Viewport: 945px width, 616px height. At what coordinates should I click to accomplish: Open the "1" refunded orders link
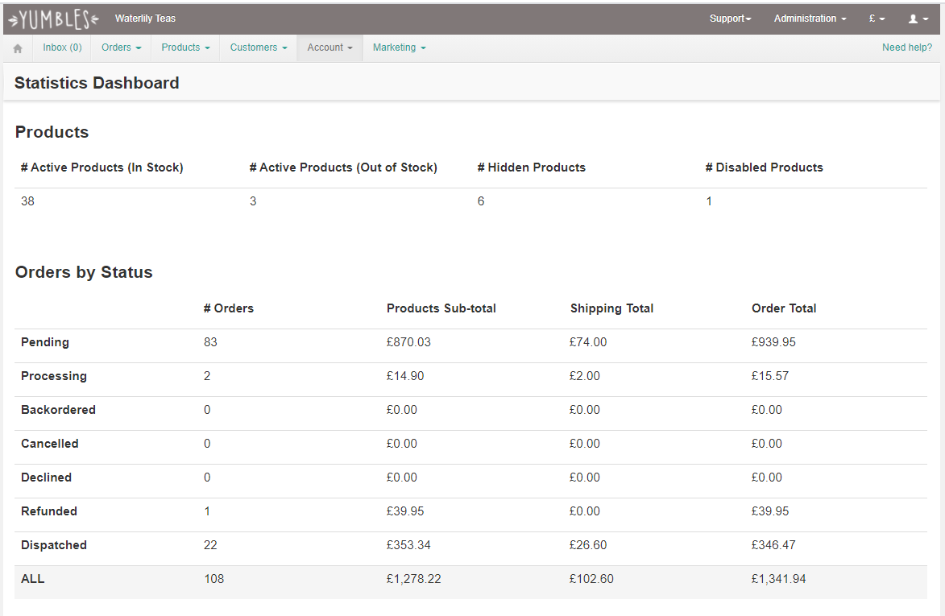coord(207,511)
